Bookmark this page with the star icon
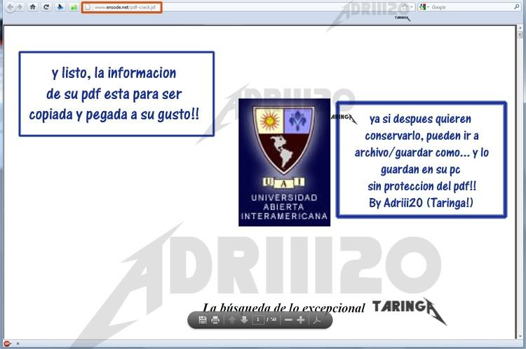This screenshot has height=349, width=526. pos(405,7)
